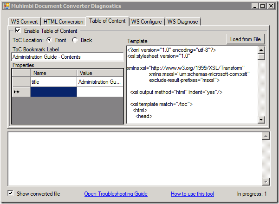Image resolution: width=279 pixels, height=204 pixels.
Task: Select the title property Value cell
Action: click(x=100, y=82)
